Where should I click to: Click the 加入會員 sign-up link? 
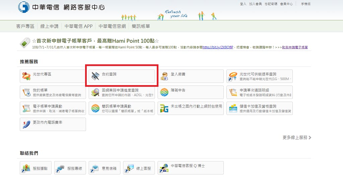pos(256,4)
